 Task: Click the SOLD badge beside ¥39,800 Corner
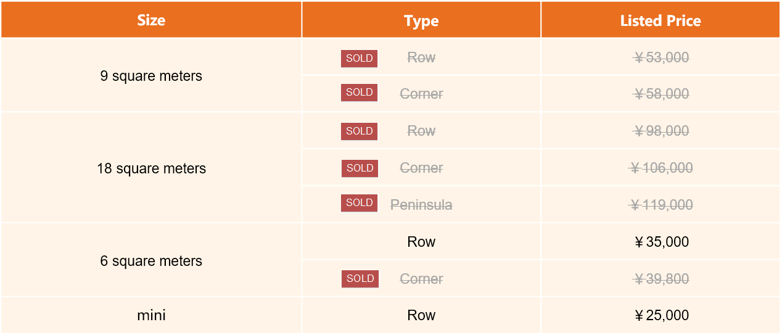(x=360, y=279)
